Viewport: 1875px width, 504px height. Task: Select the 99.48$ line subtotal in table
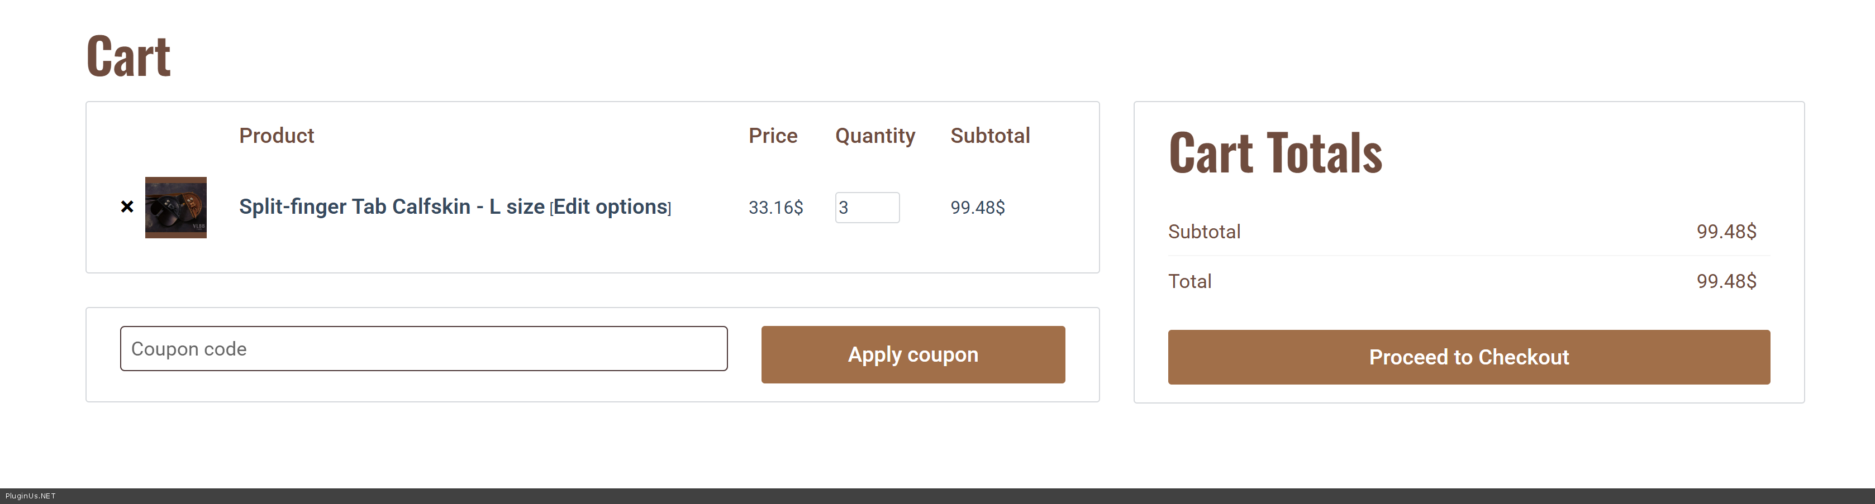click(x=977, y=207)
